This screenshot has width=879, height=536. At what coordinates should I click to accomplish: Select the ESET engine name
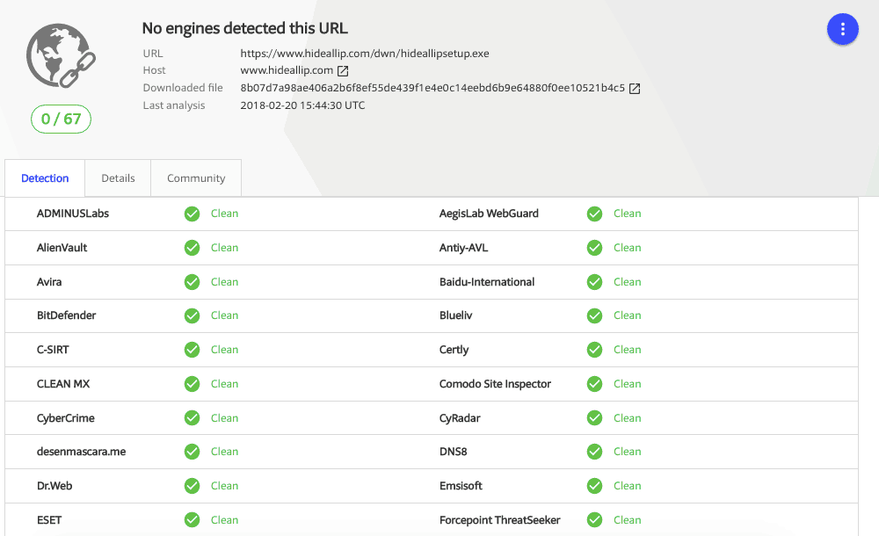[49, 520]
